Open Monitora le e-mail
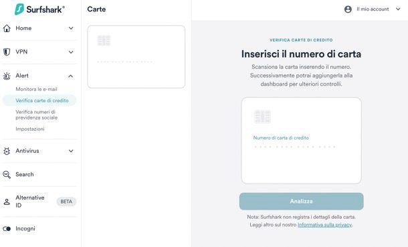Image resolution: width=408 pixels, height=247 pixels. tap(36, 89)
